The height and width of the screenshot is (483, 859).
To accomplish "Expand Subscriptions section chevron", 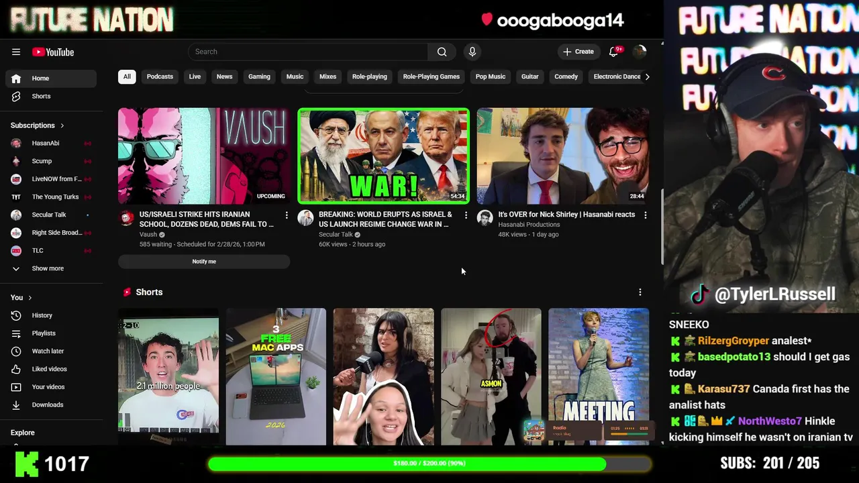I will click(x=62, y=125).
